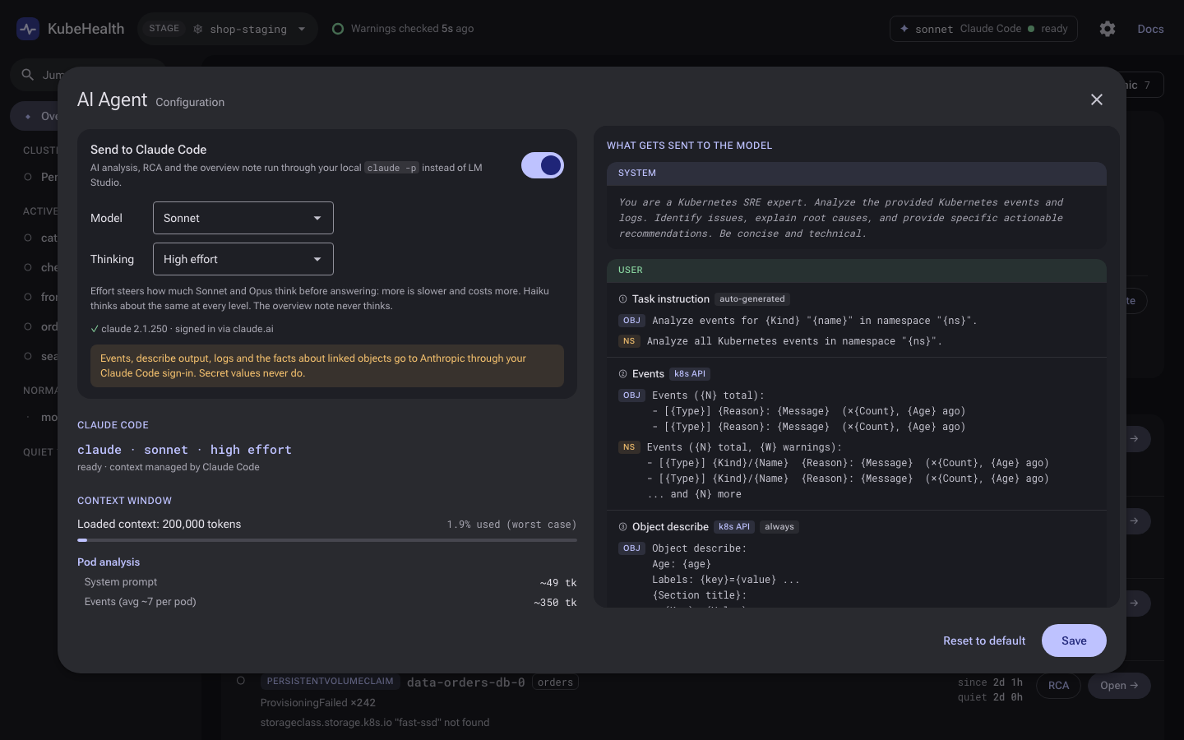
Task: Click the RCA button for data-orders-db-0
Action: click(x=1059, y=686)
